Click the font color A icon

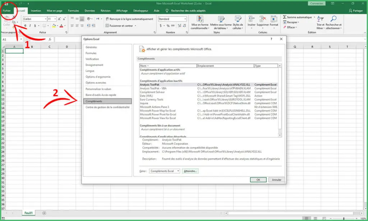[x=61, y=26]
